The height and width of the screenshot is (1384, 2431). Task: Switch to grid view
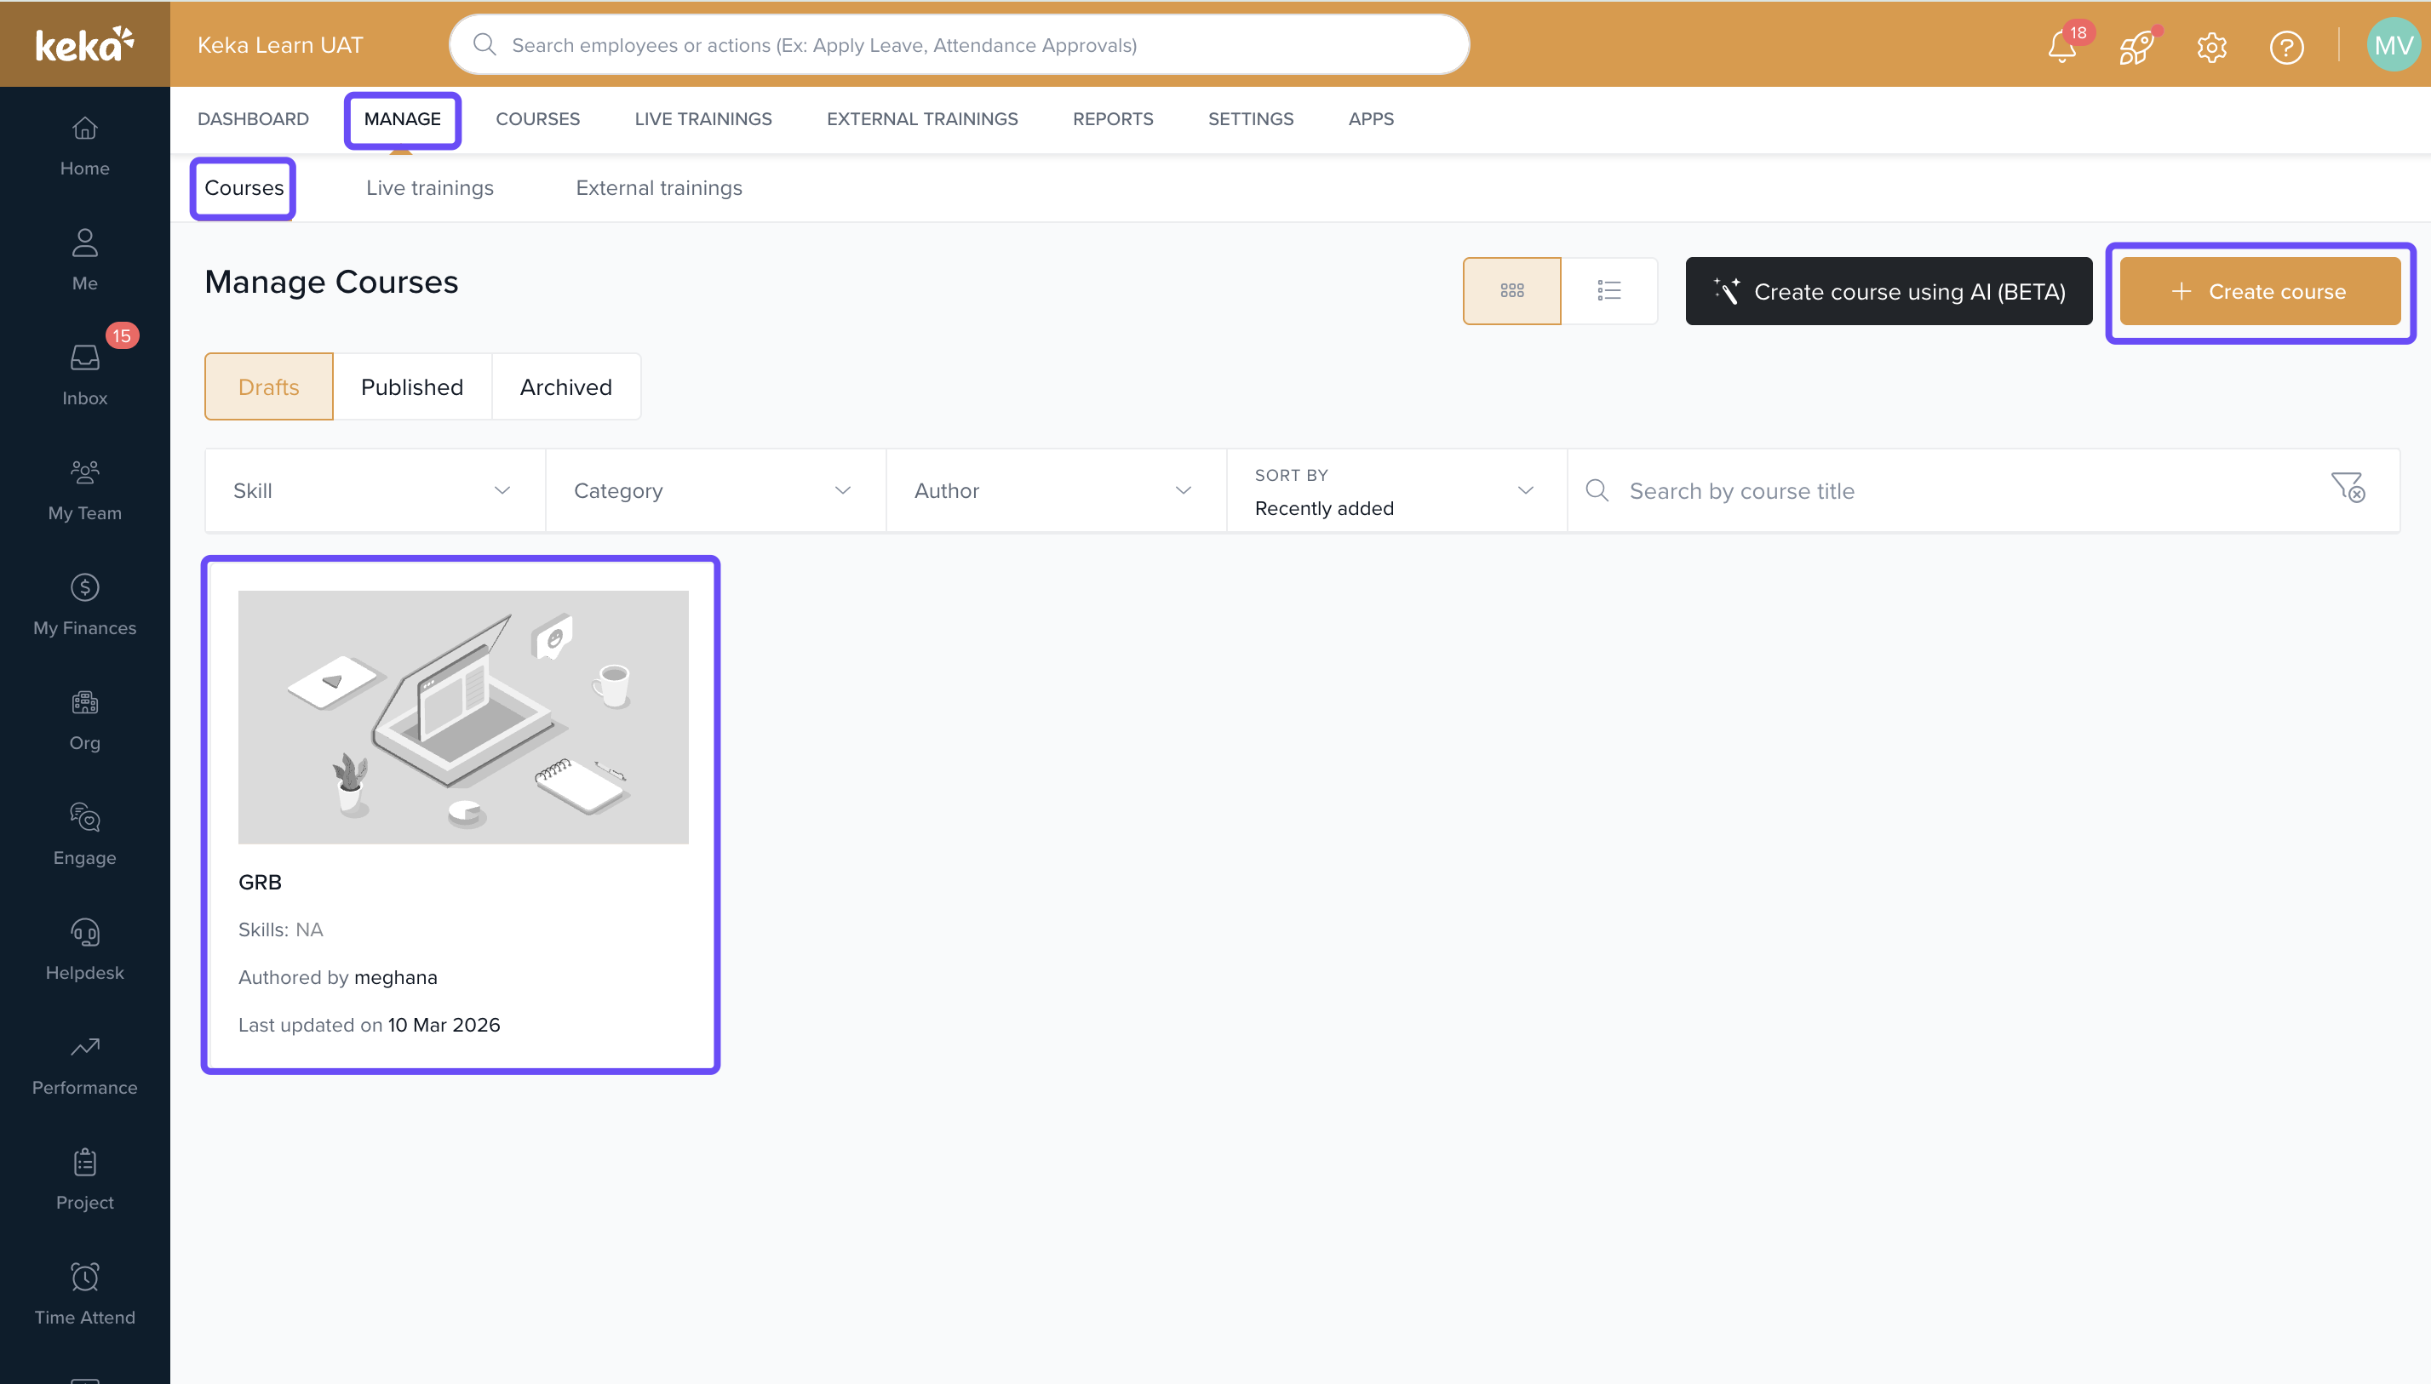point(1511,290)
